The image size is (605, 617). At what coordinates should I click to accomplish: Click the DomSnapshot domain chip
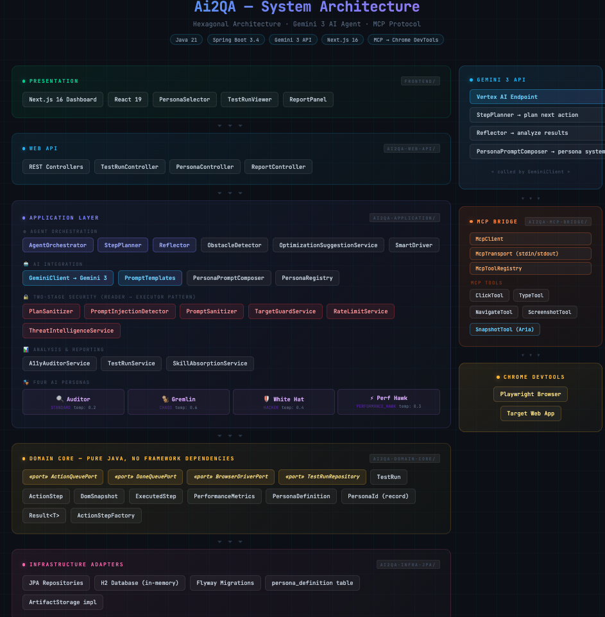coord(99,496)
